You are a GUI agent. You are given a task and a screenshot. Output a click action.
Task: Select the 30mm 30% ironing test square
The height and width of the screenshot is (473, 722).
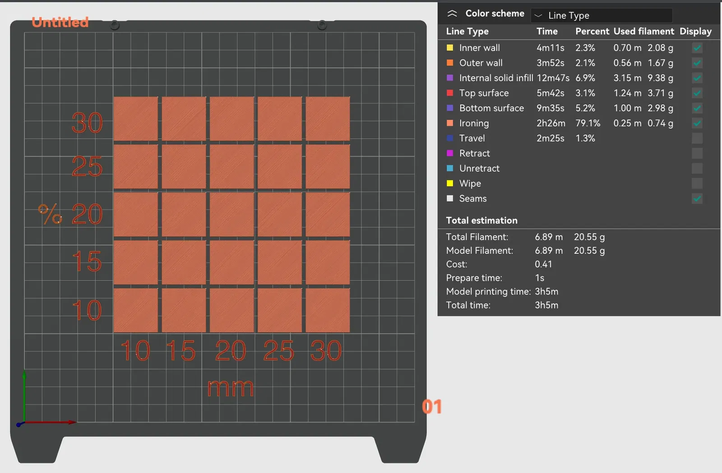(328, 119)
